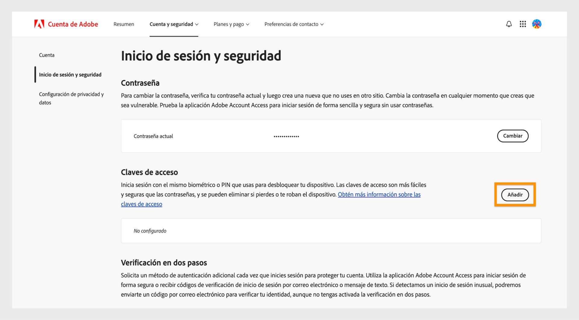Click the Claves de acceso heading
Screen dimensions: 579x320
tap(150, 172)
